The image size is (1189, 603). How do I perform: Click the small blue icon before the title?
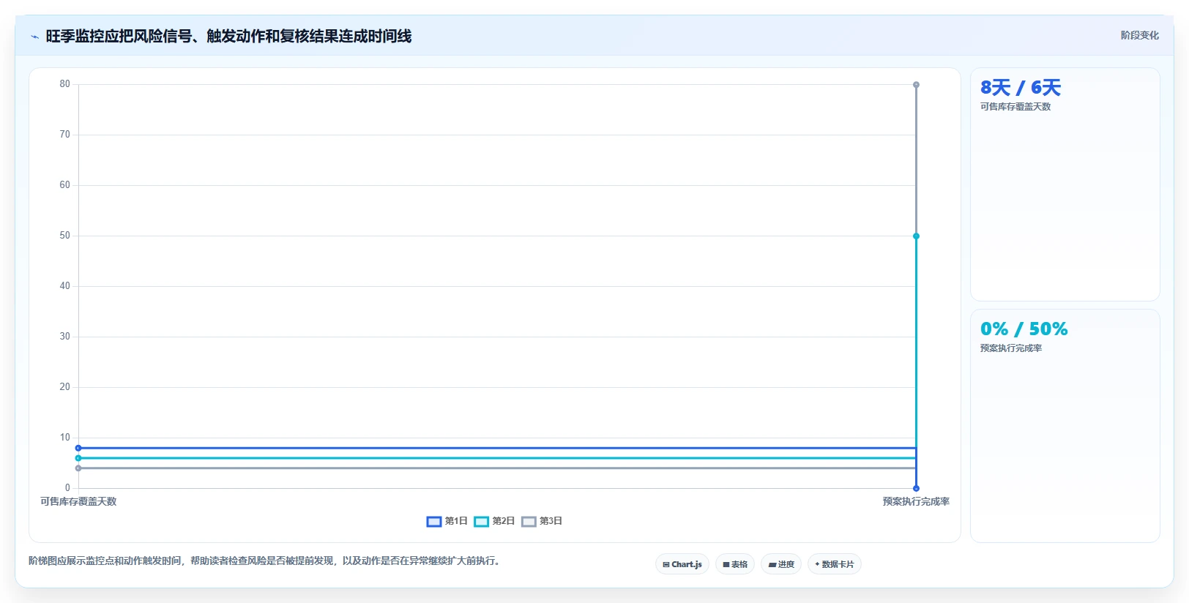(x=34, y=37)
